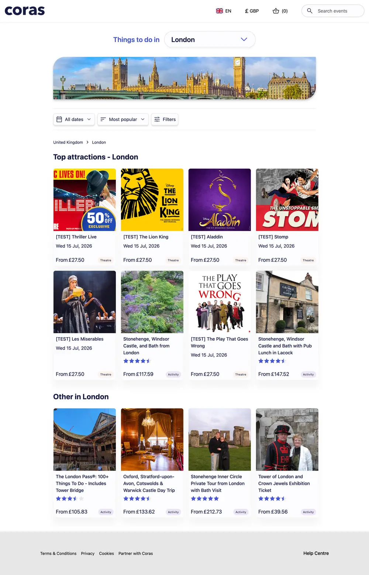Open the London city dropdown
The image size is (369, 575).
210,39
